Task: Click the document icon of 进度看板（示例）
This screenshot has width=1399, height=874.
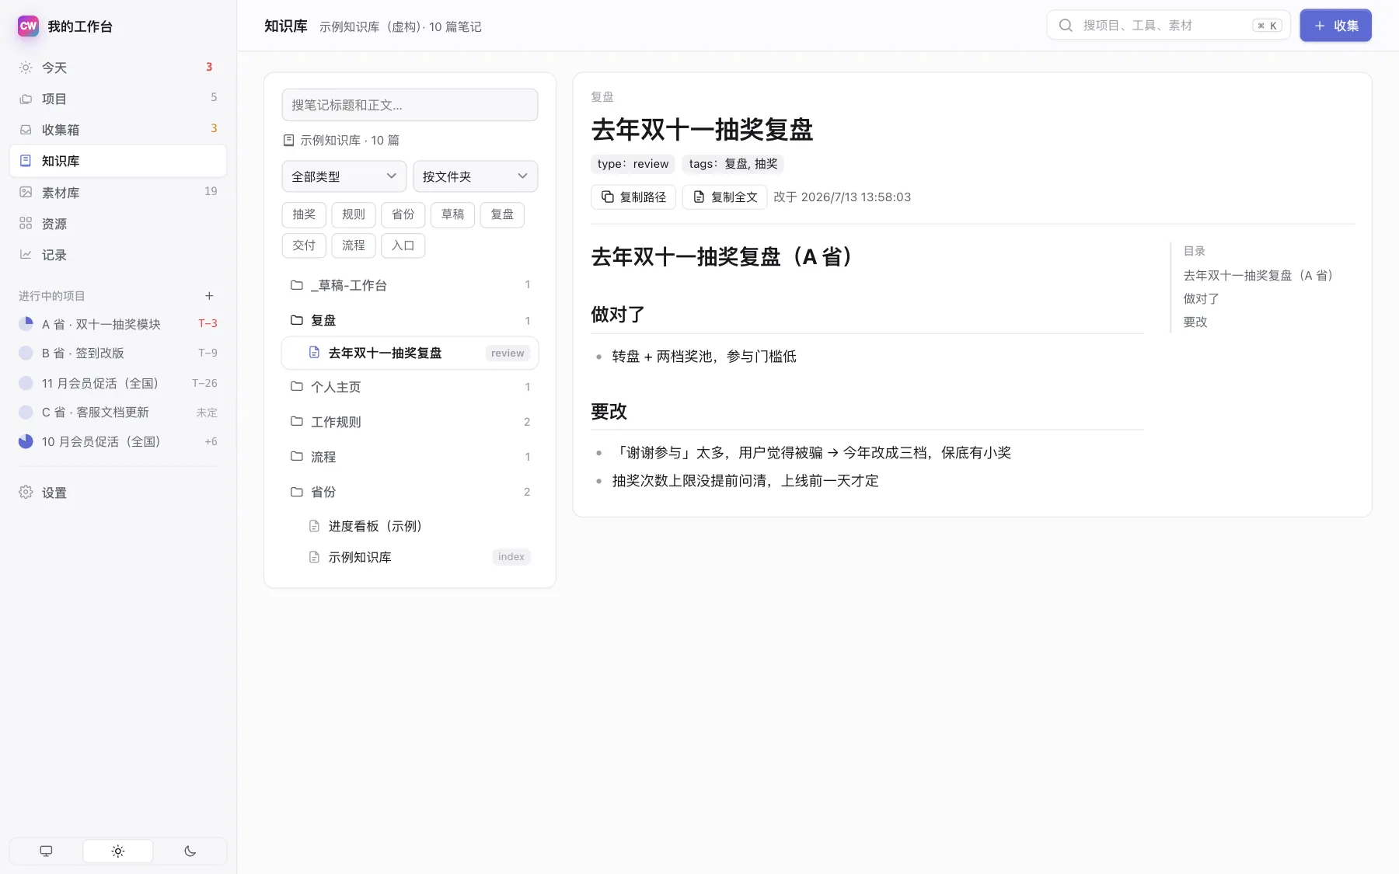Action: (x=314, y=526)
